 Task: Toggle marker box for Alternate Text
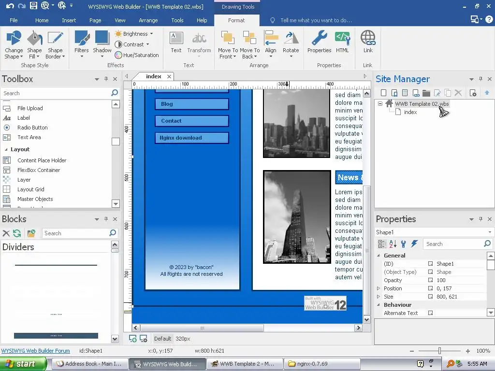(x=430, y=313)
